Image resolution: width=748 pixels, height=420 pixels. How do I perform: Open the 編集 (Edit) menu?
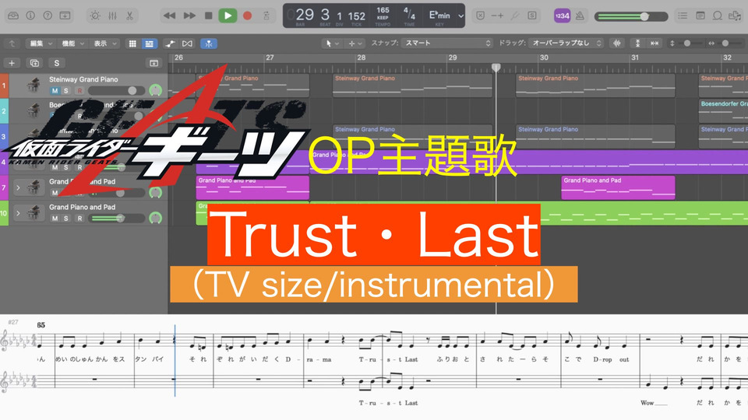[41, 44]
